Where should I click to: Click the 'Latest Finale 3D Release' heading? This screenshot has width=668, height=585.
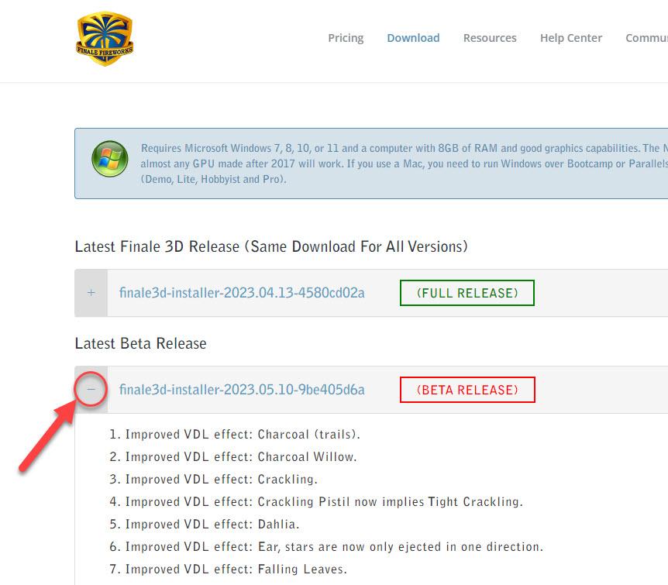(x=271, y=246)
